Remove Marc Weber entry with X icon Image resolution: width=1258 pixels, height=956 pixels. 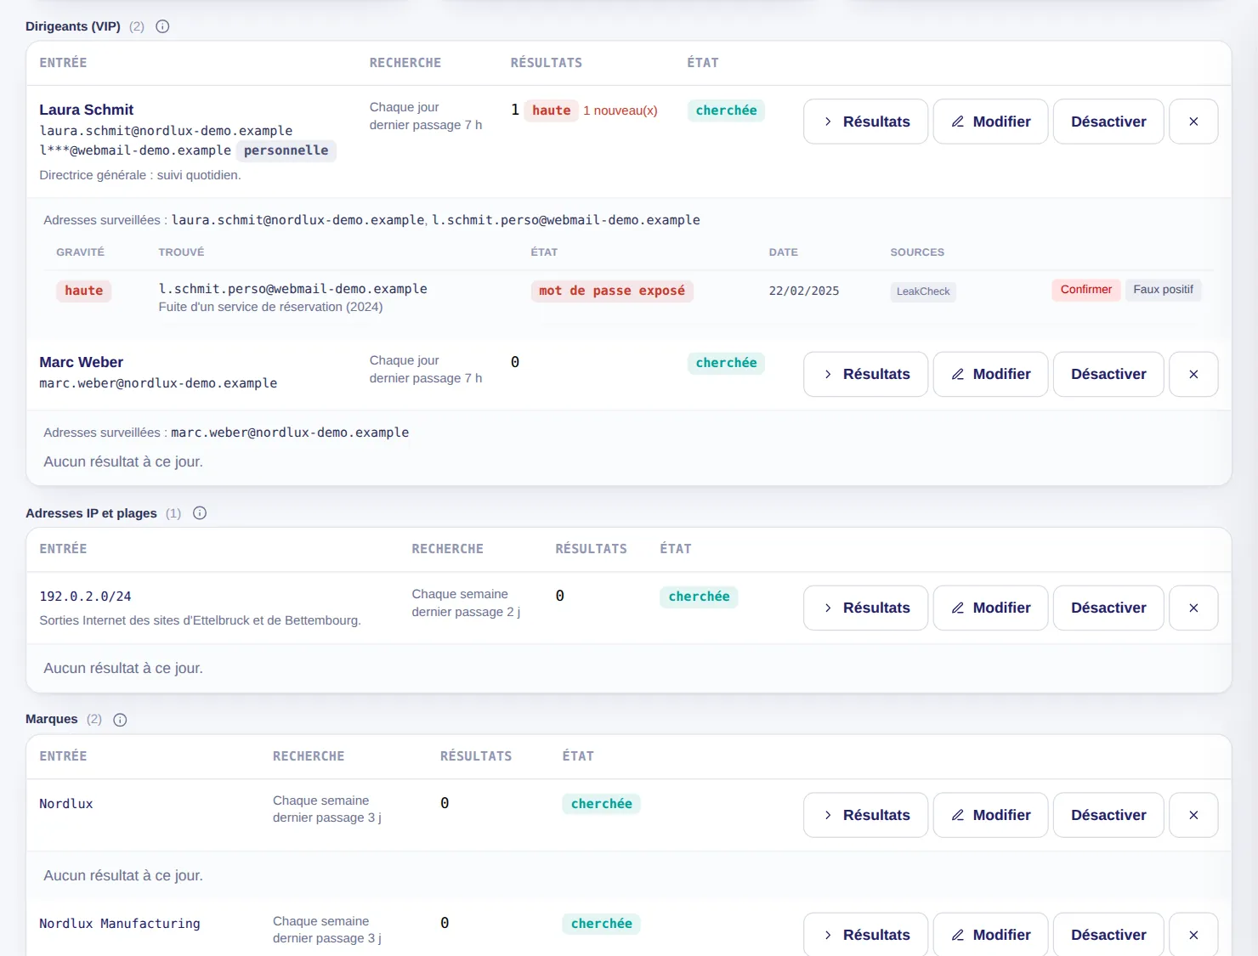pyautogui.click(x=1193, y=374)
